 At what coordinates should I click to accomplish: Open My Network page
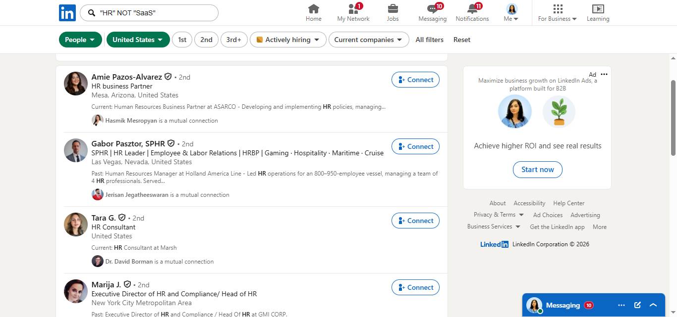[x=353, y=13]
